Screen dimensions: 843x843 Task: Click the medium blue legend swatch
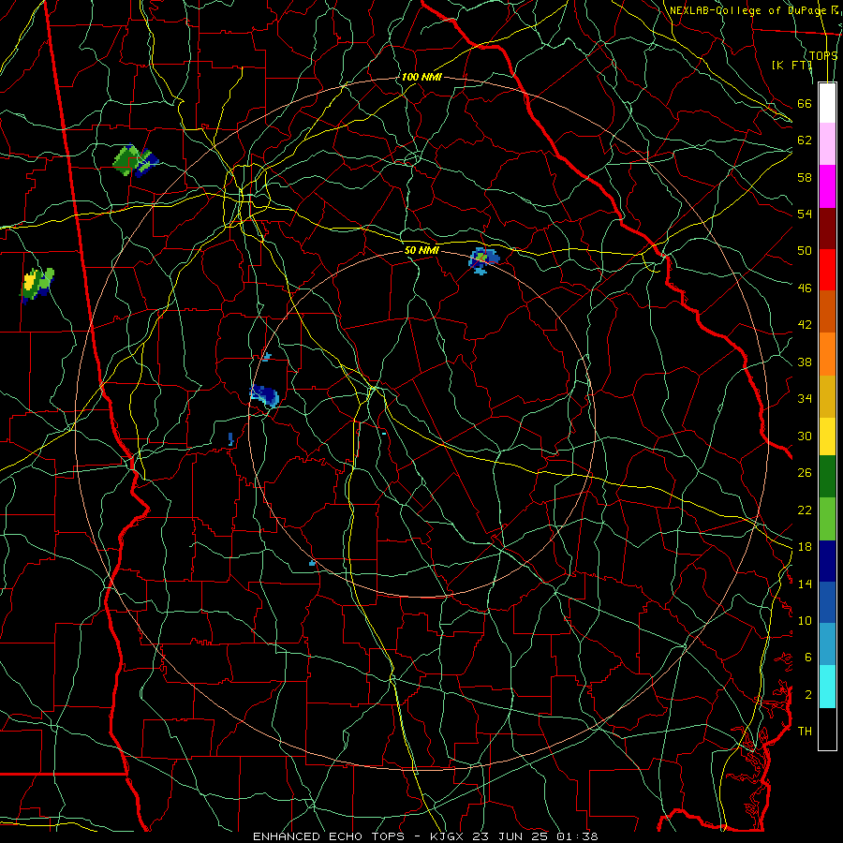coord(827,602)
